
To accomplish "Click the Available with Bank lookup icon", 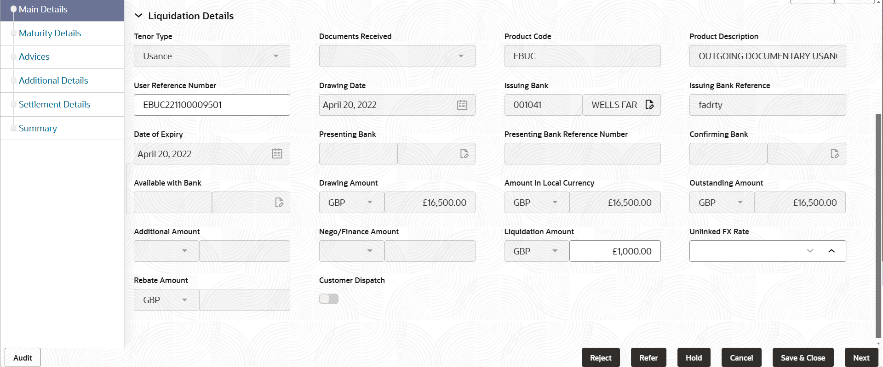I will (279, 202).
